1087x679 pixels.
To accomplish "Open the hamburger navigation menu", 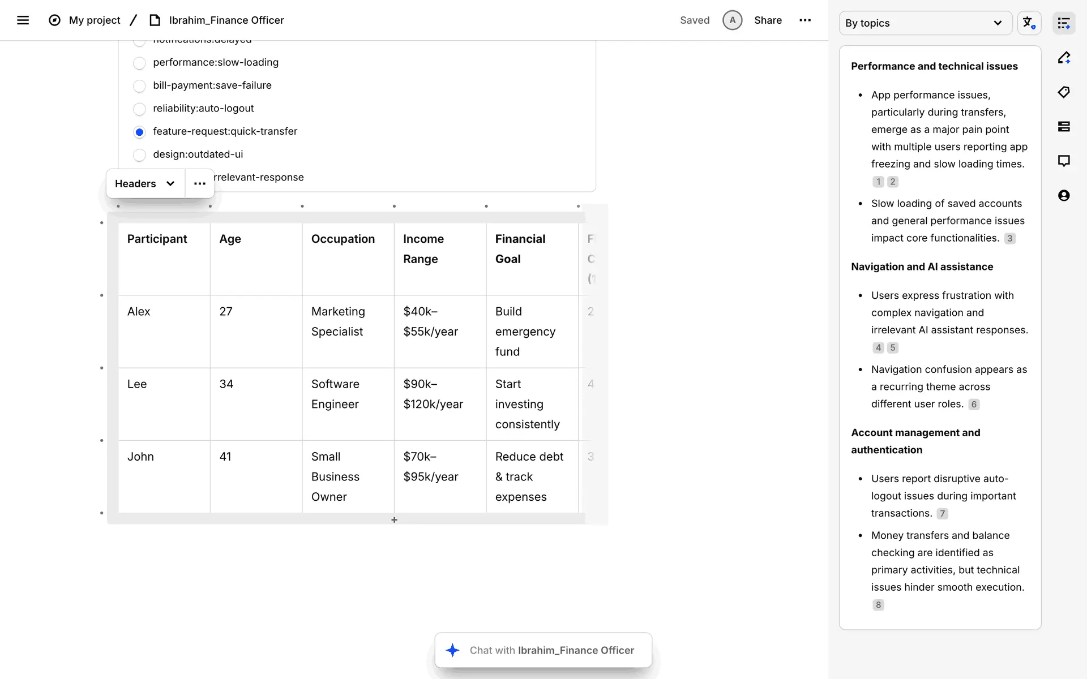I will tap(23, 20).
